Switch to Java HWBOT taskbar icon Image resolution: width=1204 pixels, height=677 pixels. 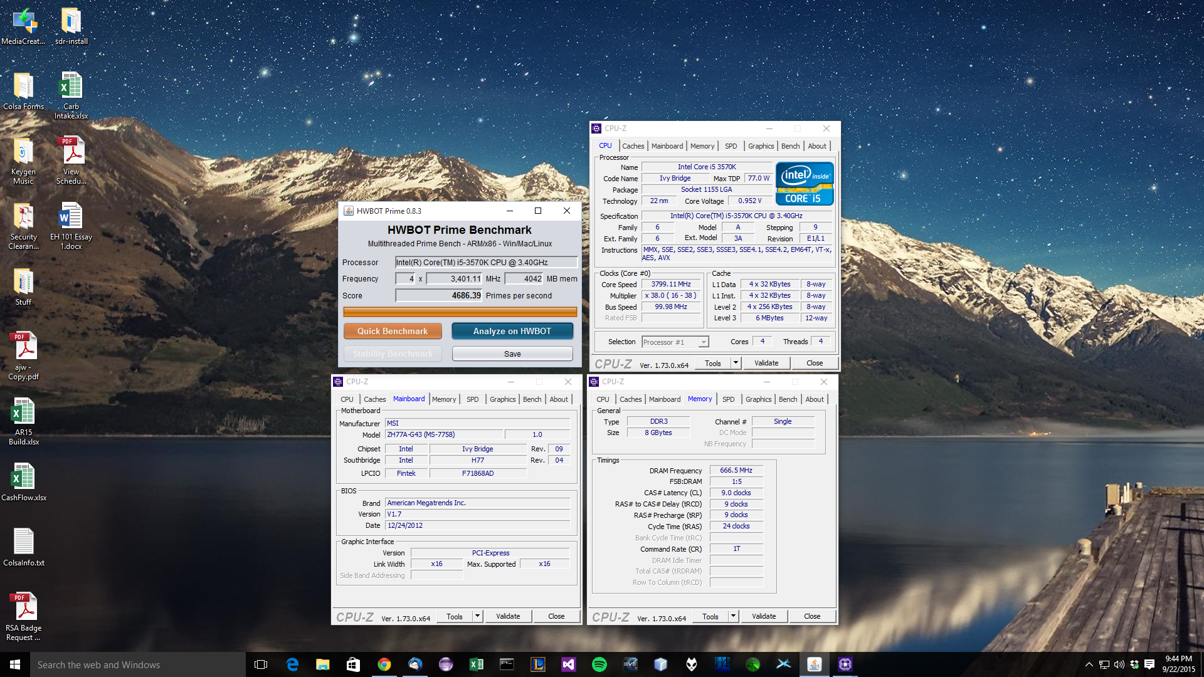(814, 664)
